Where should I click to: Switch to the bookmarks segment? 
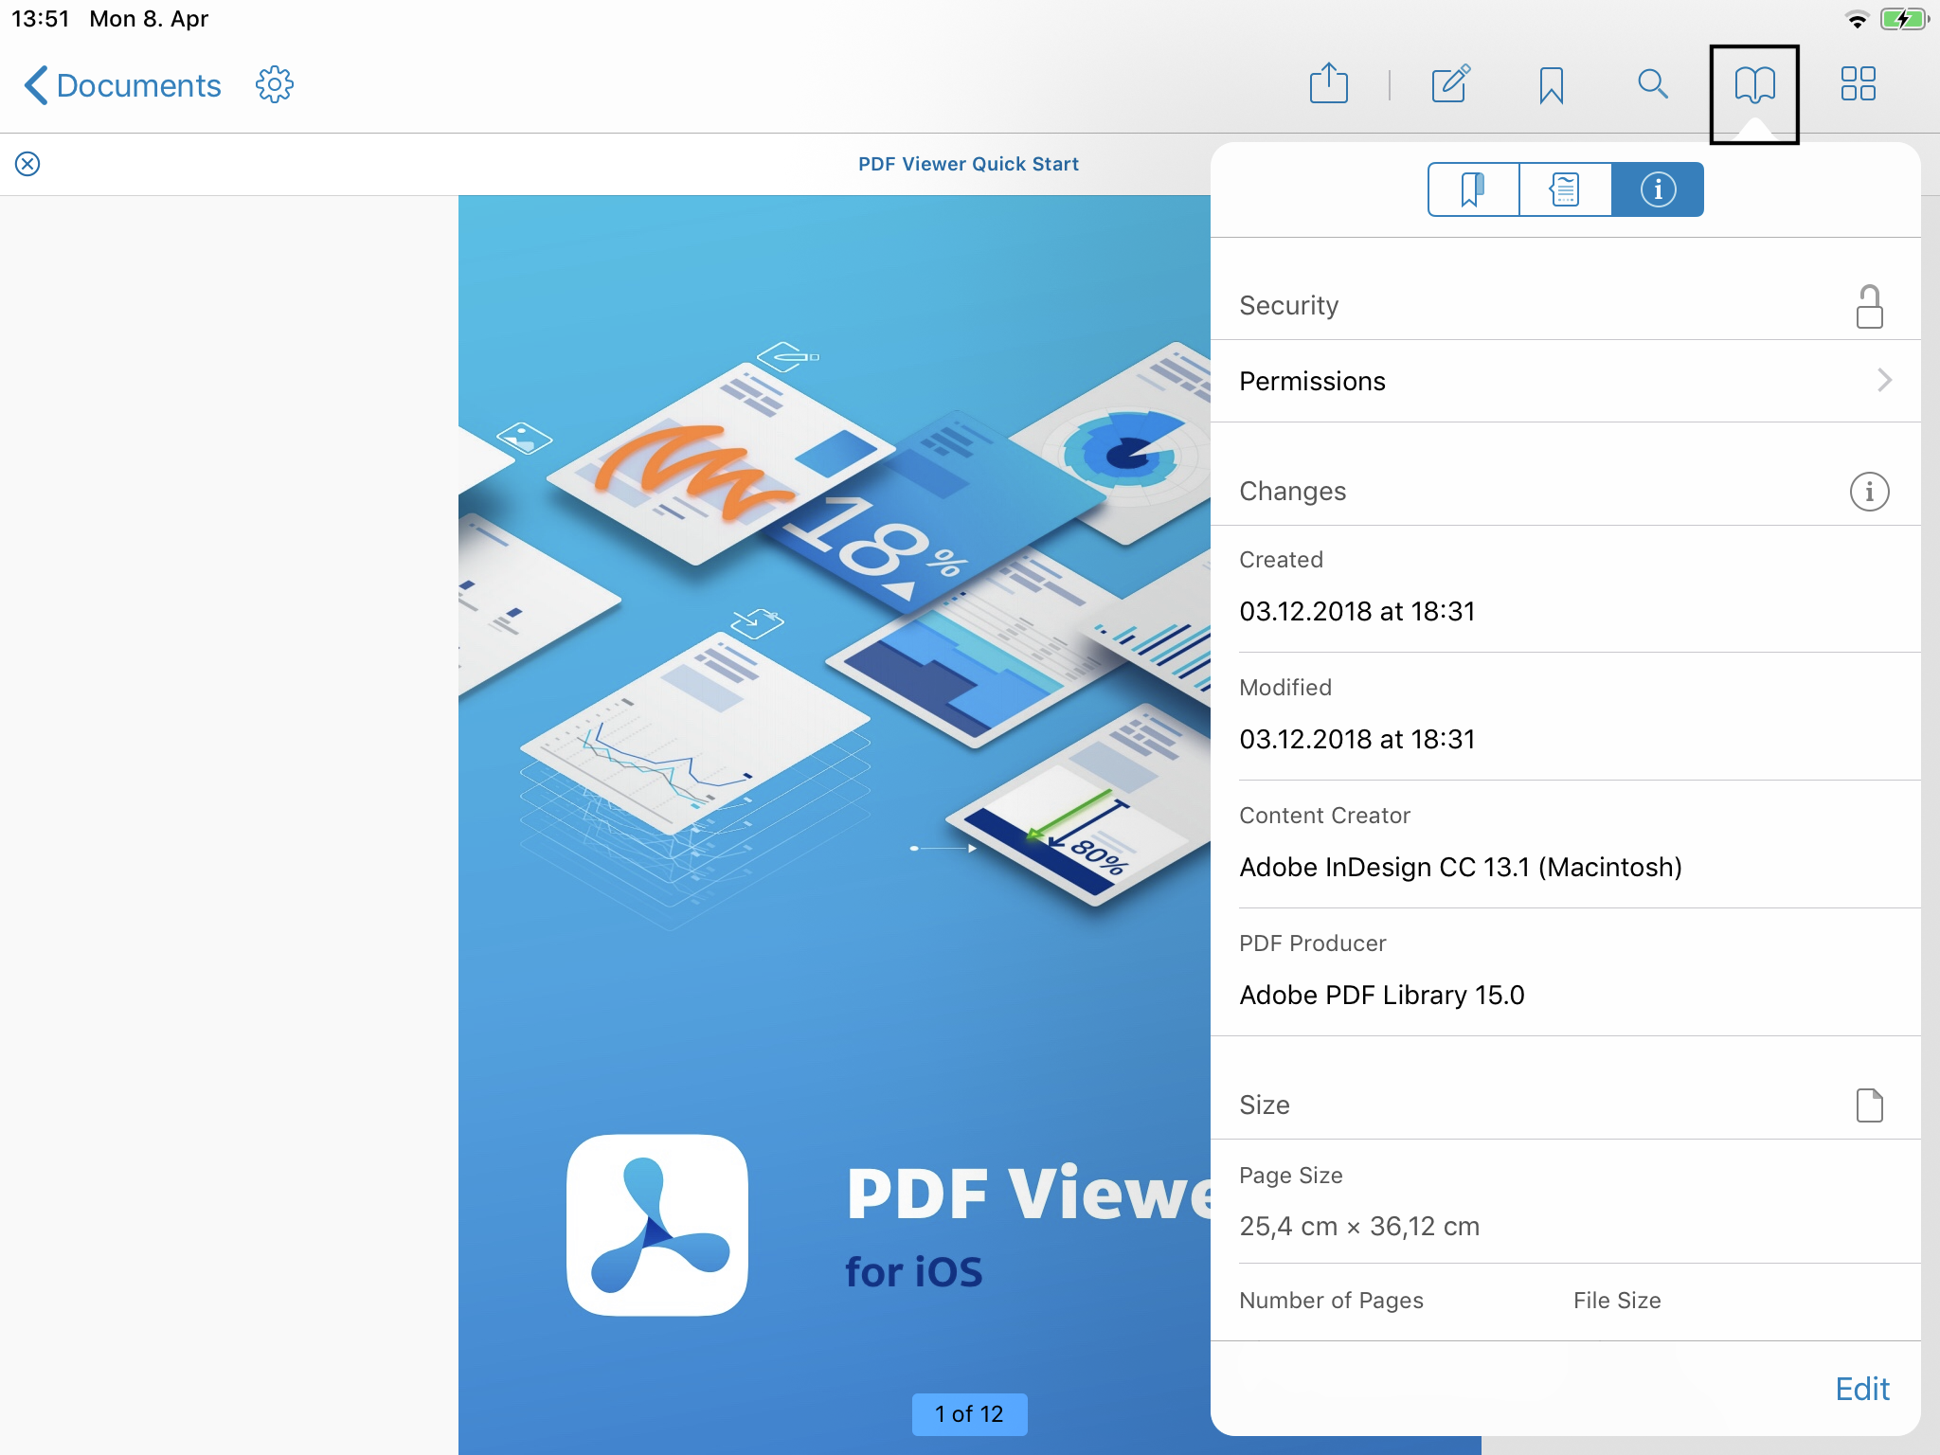(x=1472, y=189)
